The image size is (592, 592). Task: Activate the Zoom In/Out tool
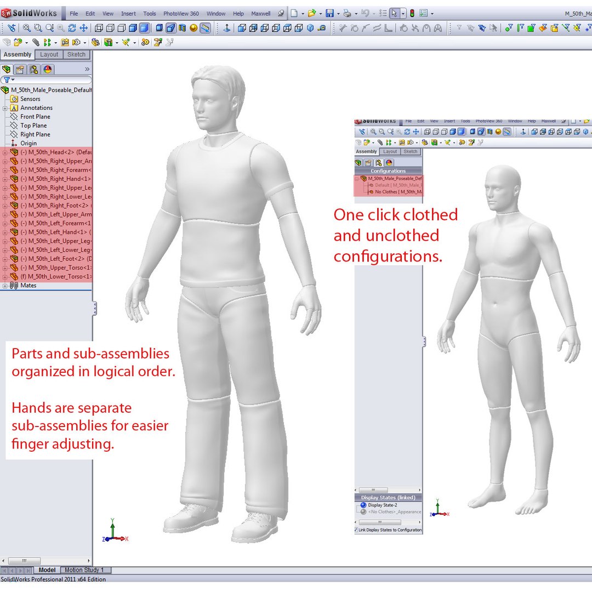(x=49, y=28)
